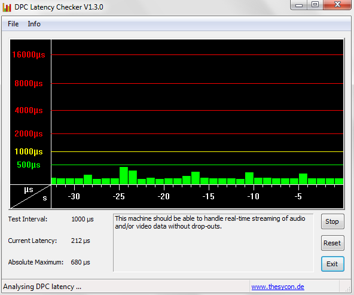
Task: Click the Absolute Maximum value 680 µs
Action: [80, 262]
